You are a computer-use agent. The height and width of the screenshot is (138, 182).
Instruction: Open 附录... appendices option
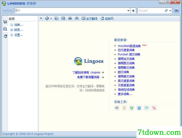pyautogui.click(x=16, y=30)
